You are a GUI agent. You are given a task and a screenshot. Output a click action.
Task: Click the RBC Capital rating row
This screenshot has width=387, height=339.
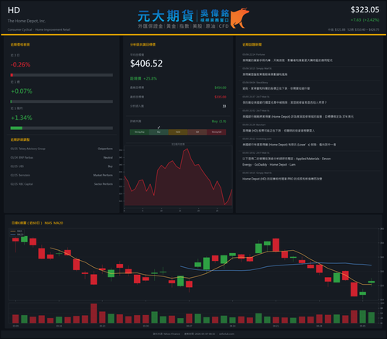click(62, 184)
